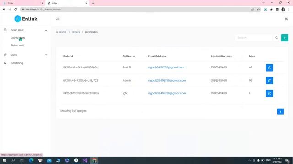
Task: Open notifications center in taskbar
Action: coord(287,160)
